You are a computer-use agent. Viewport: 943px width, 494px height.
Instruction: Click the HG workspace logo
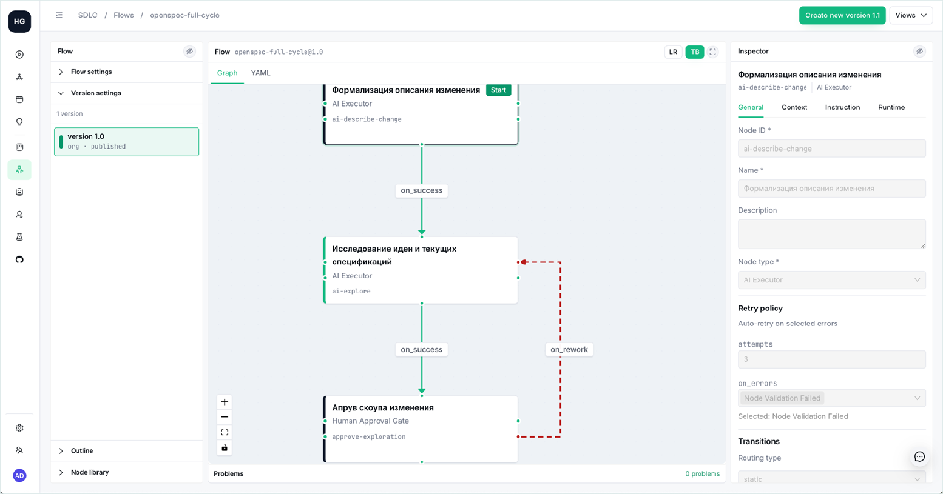tap(19, 21)
